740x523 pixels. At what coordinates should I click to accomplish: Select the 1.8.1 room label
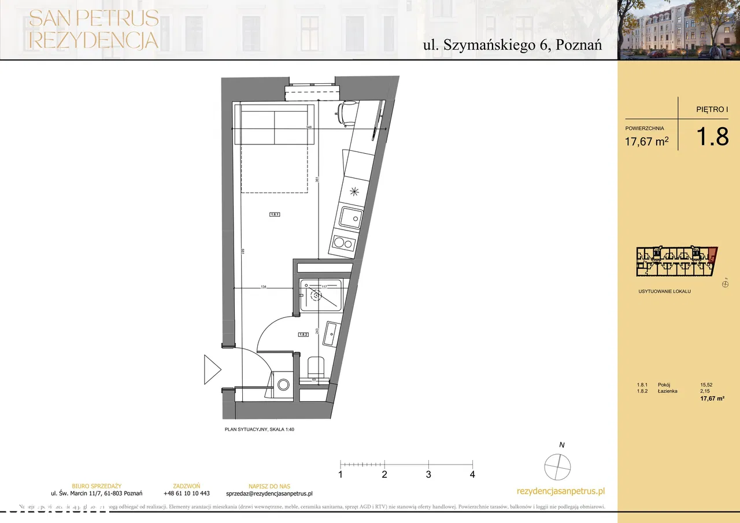tap(275, 214)
